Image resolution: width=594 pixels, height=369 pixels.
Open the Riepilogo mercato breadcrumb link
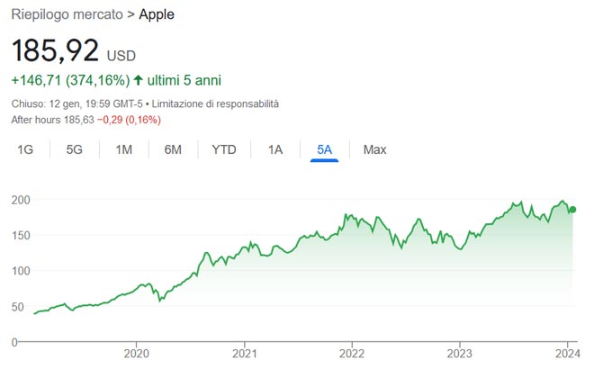point(68,15)
